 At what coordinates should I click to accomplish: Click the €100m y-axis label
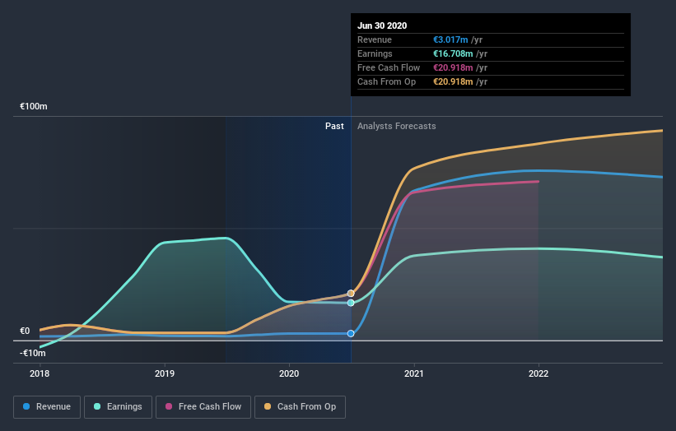(x=34, y=106)
